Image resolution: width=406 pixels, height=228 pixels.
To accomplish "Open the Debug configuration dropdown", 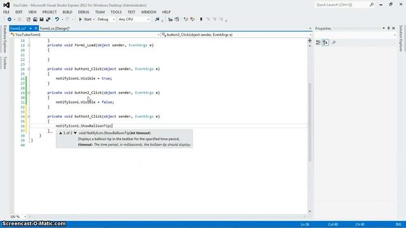I will tap(106, 20).
